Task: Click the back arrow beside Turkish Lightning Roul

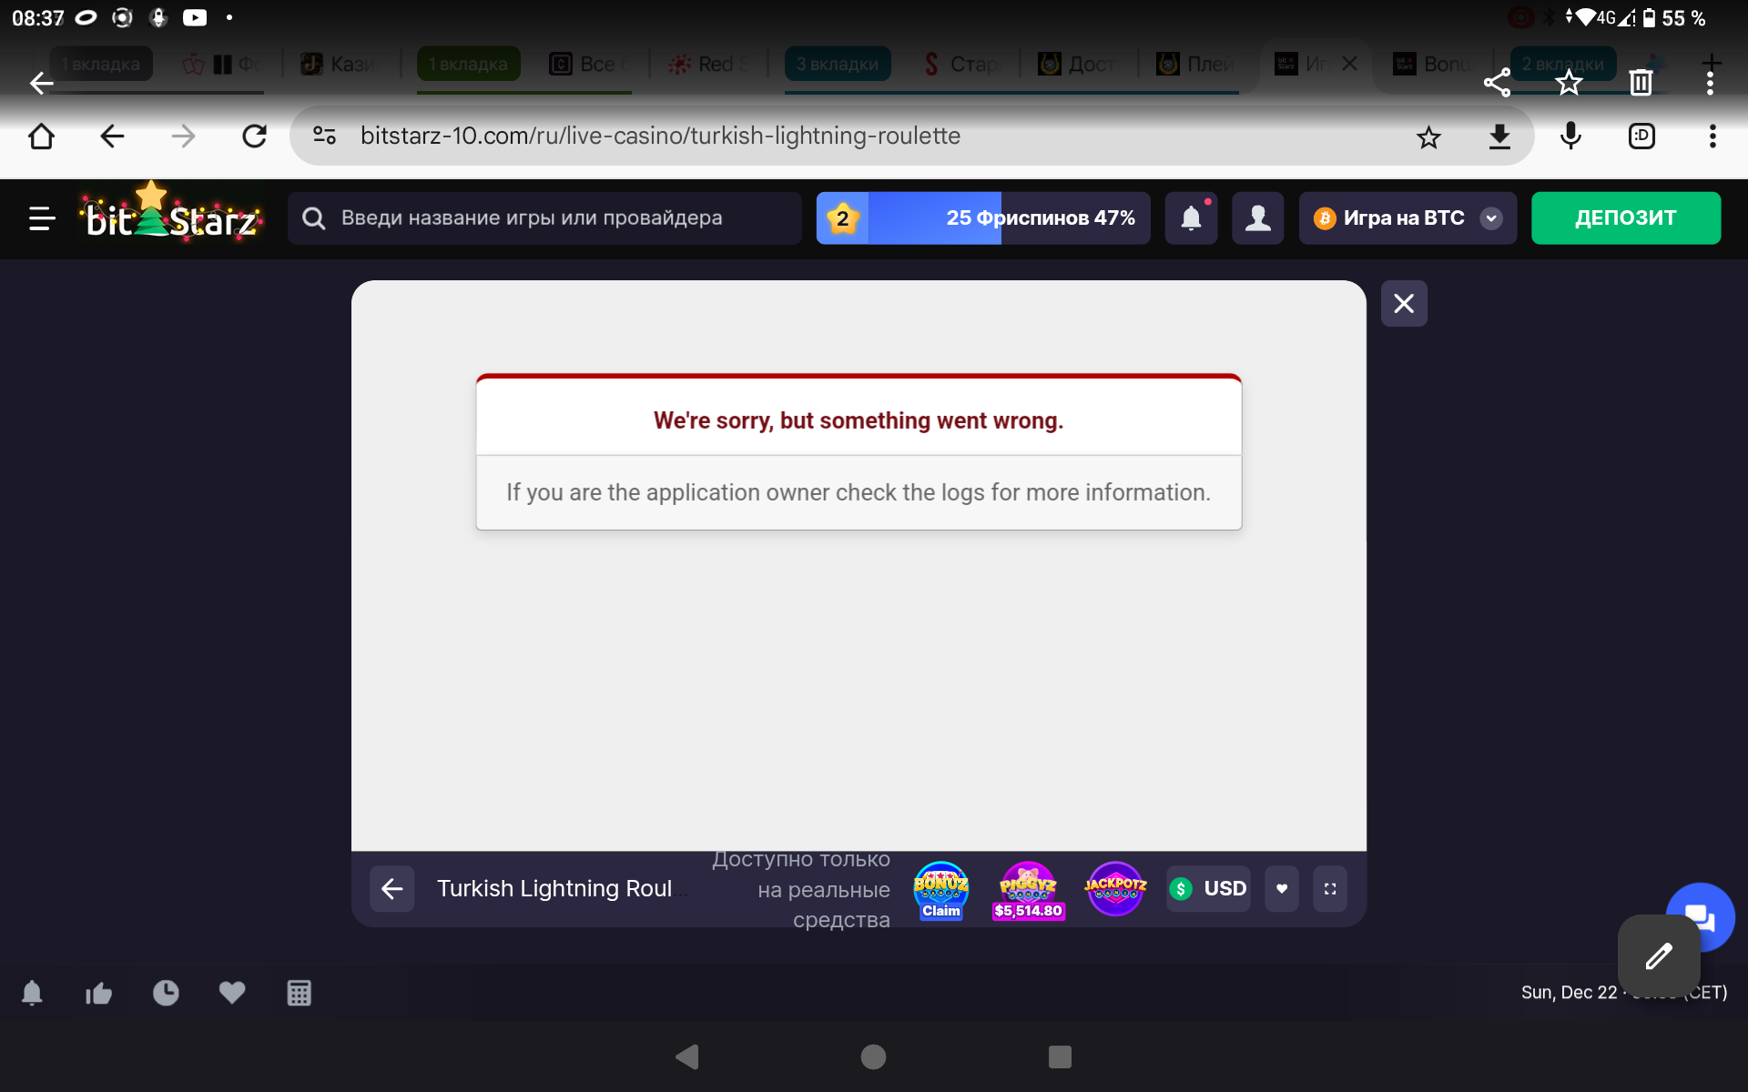Action: pos(392,889)
